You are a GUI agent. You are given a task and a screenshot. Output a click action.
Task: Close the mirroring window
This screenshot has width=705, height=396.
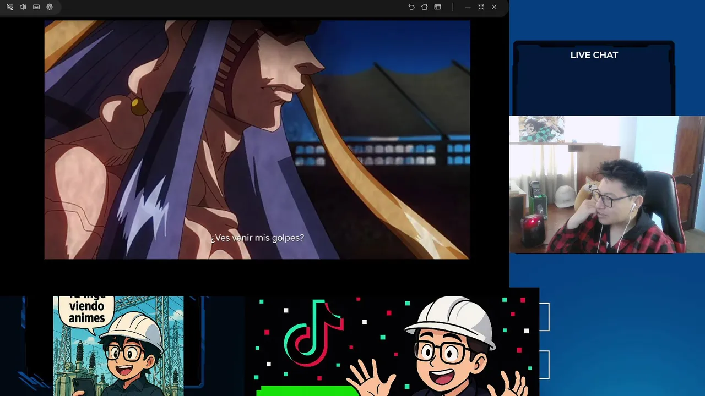[x=494, y=7]
